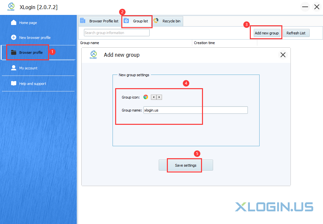Focus the Search group information field
The image size is (323, 224).
pos(116,33)
